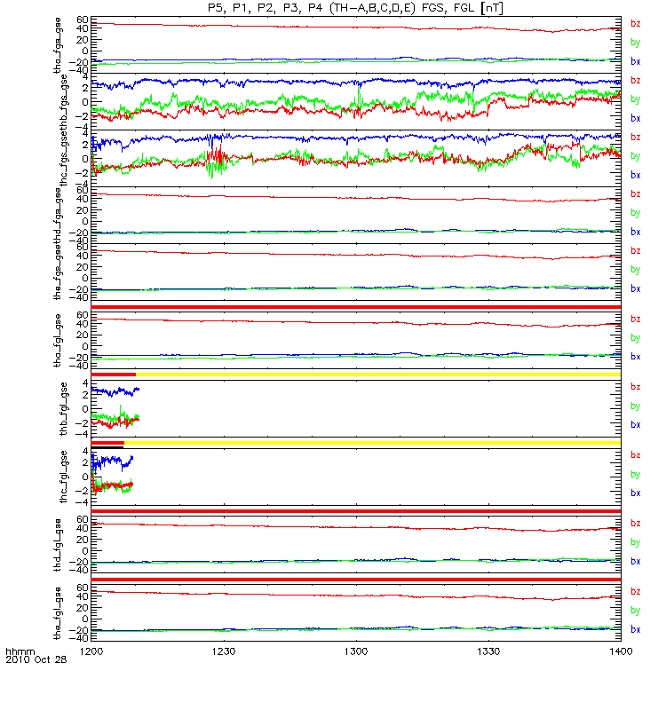The height and width of the screenshot is (710, 666).
Task: Click the short black bar above thc_fgl_gse panel
Action: click(107, 447)
